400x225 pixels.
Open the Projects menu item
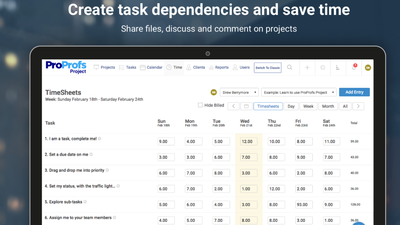(104, 67)
